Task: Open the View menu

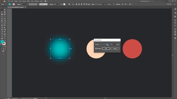Action: click(32, 1)
